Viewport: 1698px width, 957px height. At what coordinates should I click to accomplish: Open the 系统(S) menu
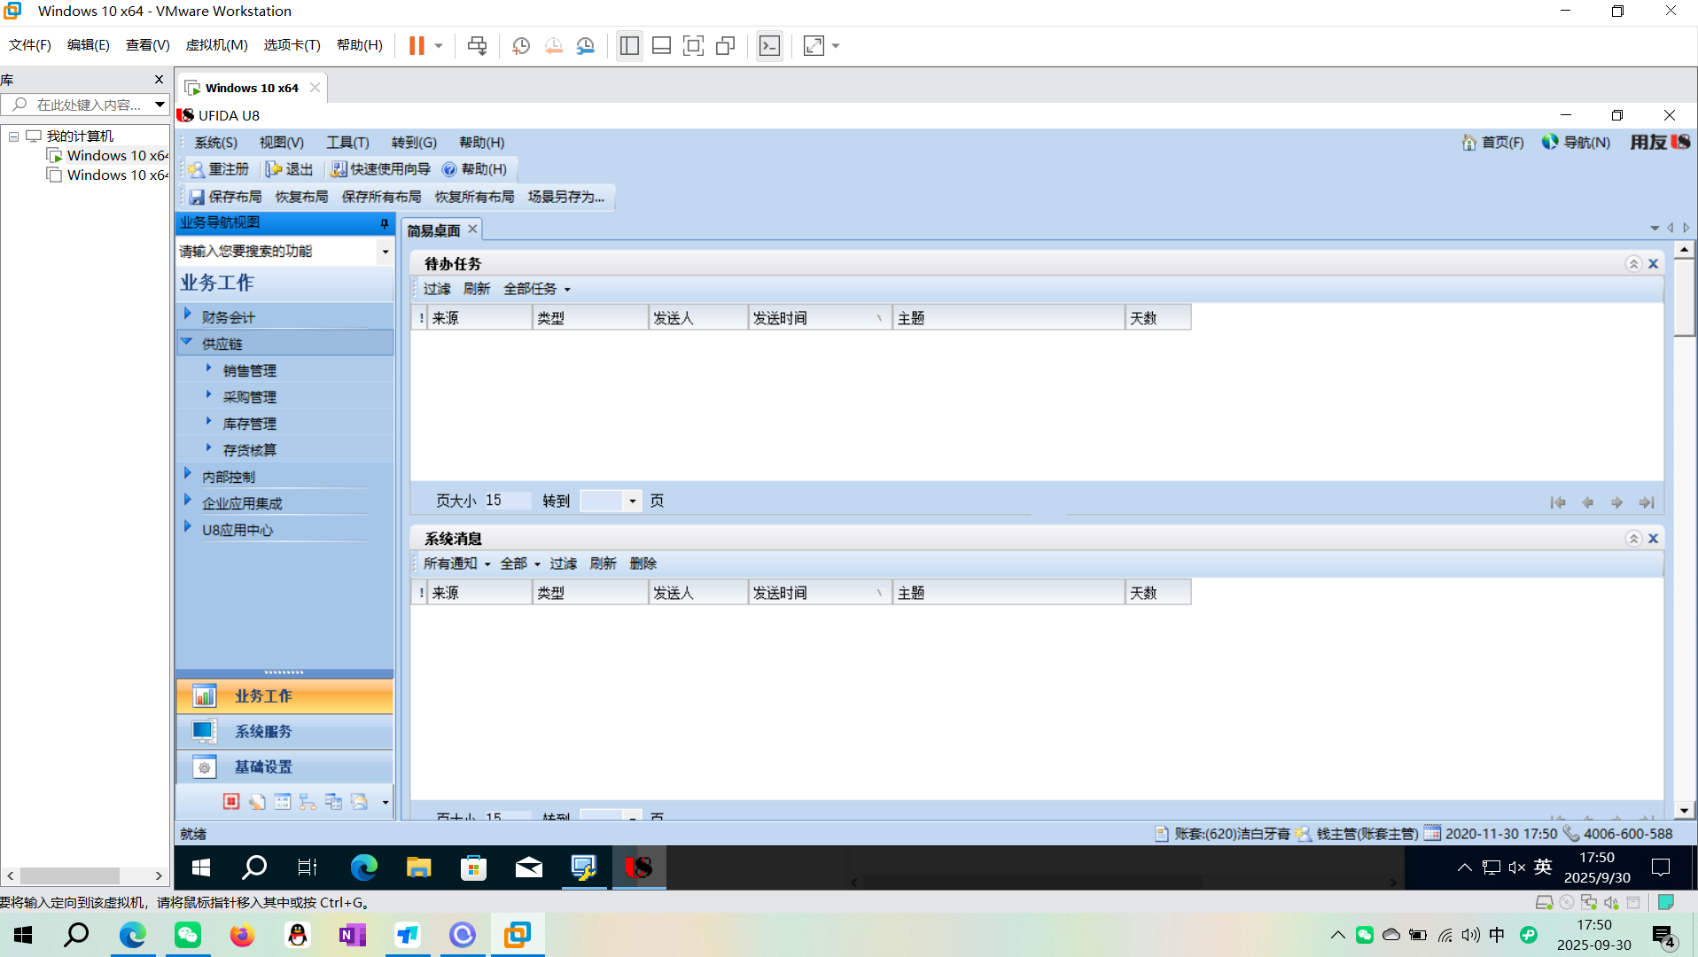pyautogui.click(x=216, y=143)
